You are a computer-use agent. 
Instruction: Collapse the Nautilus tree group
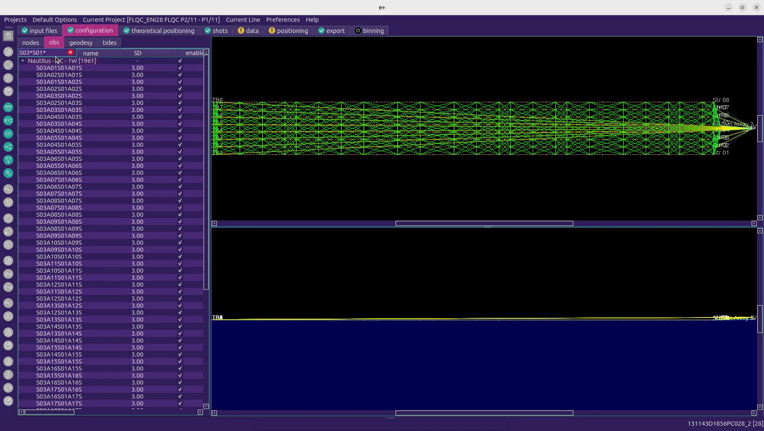coord(23,61)
